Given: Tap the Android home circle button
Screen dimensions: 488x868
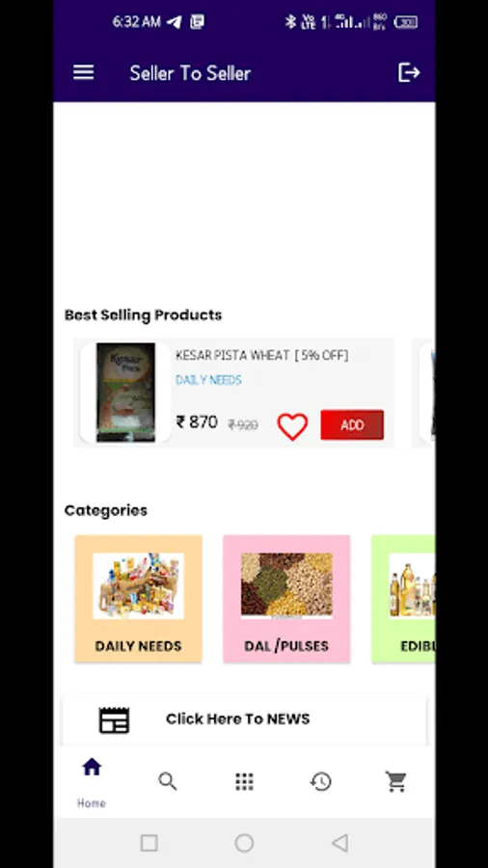Looking at the screenshot, I should pyautogui.click(x=244, y=843).
